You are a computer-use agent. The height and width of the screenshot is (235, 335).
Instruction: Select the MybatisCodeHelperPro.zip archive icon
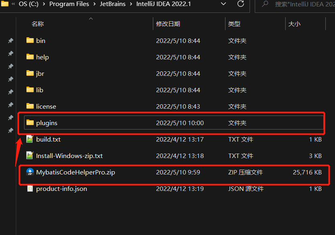click(x=30, y=172)
